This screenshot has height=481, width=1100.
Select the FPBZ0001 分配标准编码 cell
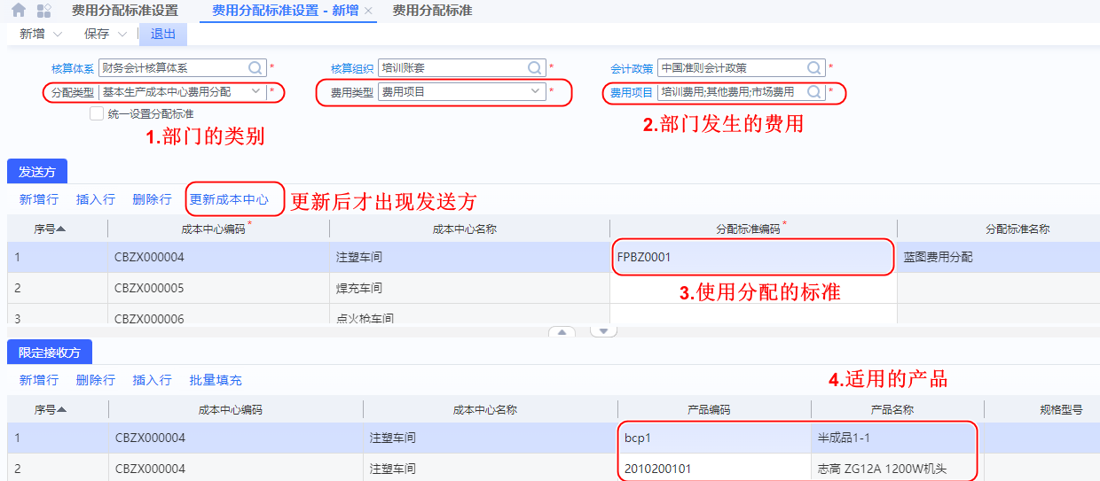751,257
